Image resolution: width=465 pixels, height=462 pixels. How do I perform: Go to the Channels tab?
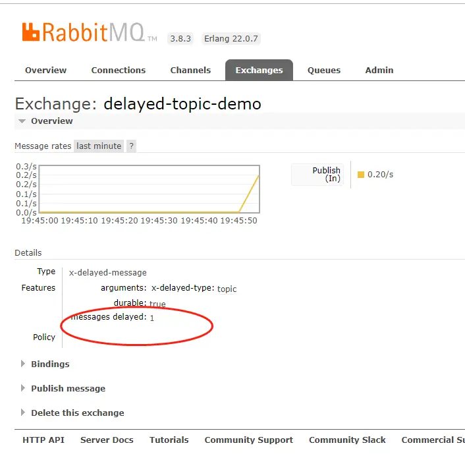tap(190, 70)
